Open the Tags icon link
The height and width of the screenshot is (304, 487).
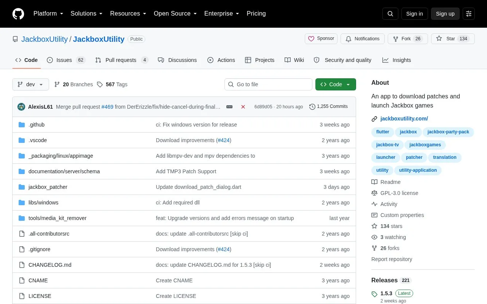[x=100, y=84]
